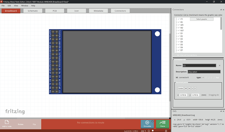This screenshot has height=132, width=225.
Task: Click the Rotate button
Action: pos(21,124)
